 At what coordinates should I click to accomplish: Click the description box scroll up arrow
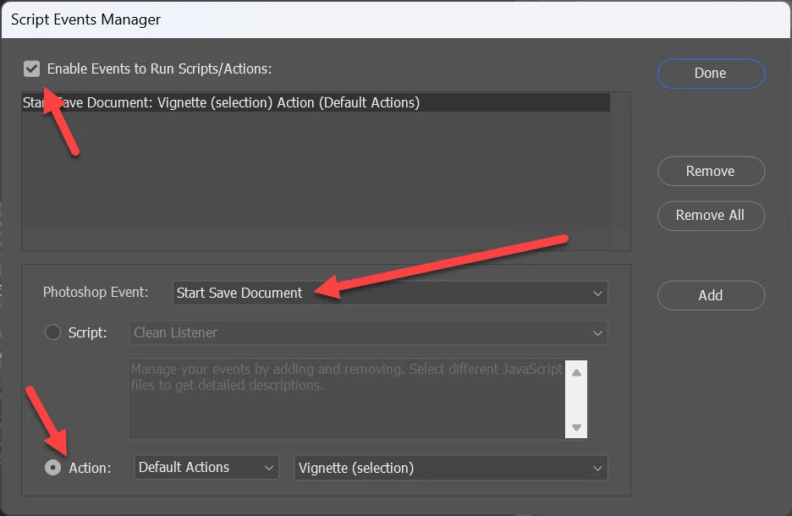pos(576,372)
